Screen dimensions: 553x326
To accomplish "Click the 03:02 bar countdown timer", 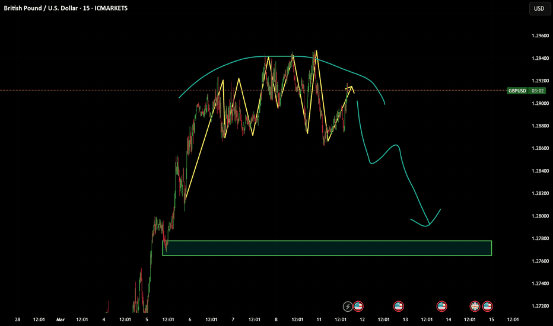I will click(537, 91).
